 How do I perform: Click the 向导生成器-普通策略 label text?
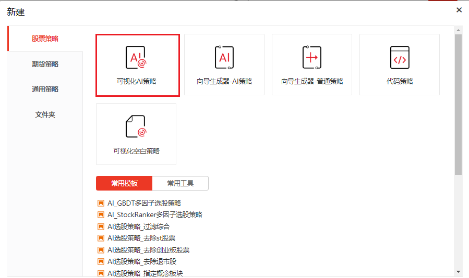(x=312, y=81)
